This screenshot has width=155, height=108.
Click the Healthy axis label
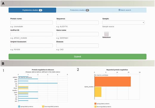point(15,90)
